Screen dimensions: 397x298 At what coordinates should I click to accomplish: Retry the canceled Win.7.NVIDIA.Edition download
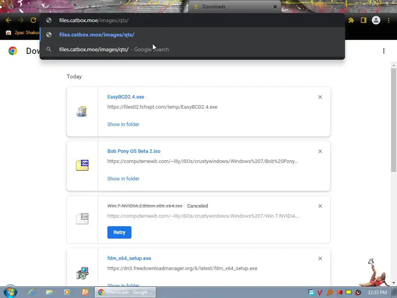[x=119, y=232]
